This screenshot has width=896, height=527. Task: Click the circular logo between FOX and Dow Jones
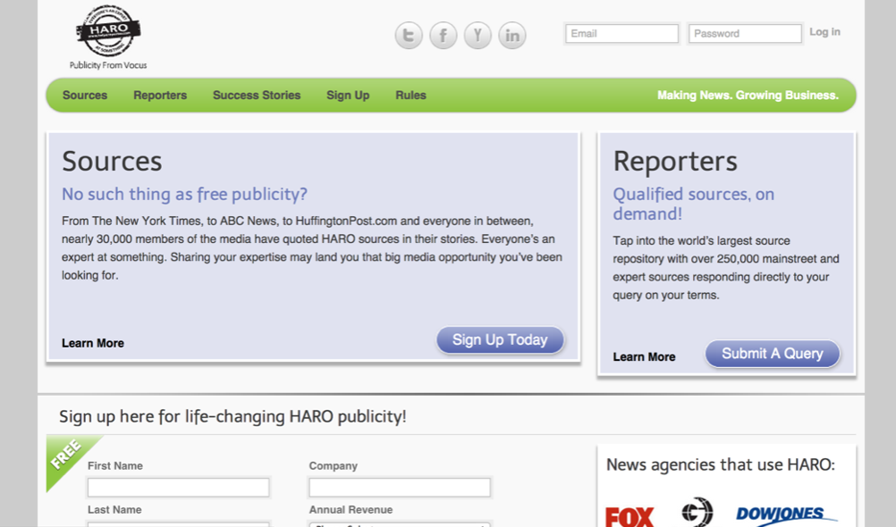(697, 512)
